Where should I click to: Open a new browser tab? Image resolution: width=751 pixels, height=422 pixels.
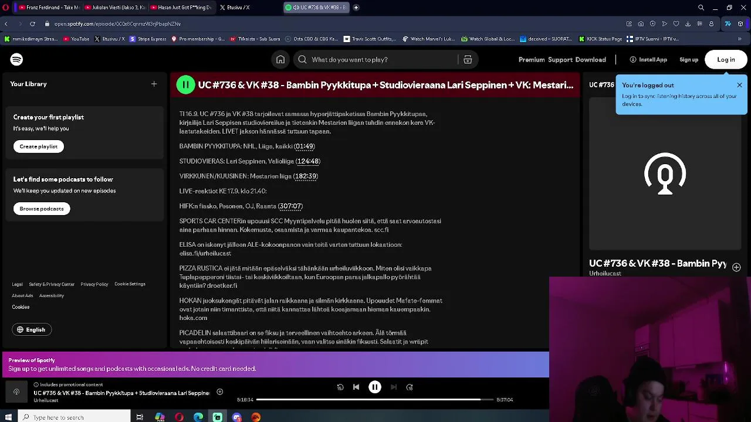point(356,7)
